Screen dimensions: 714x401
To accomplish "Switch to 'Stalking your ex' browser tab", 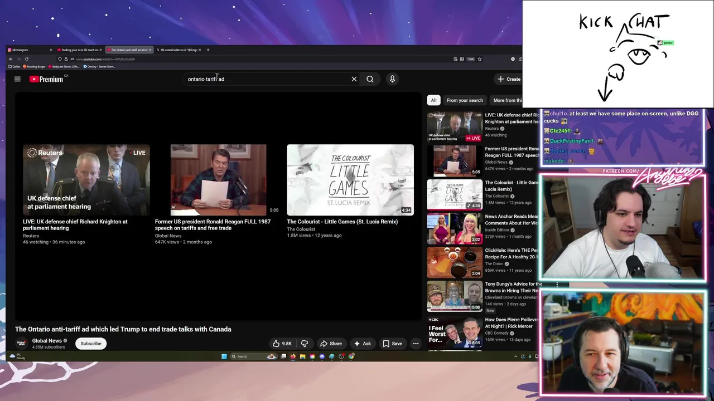I will [x=79, y=50].
